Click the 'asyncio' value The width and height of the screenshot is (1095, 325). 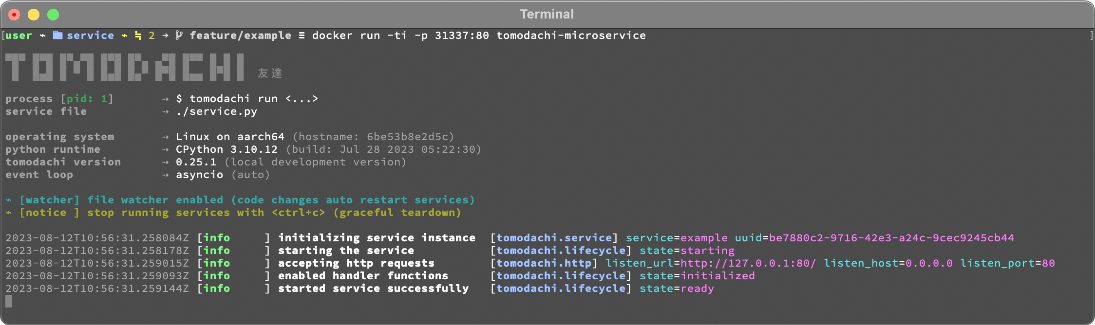coord(199,175)
